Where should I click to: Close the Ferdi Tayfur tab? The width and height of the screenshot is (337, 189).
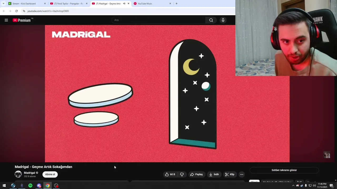[87, 4]
